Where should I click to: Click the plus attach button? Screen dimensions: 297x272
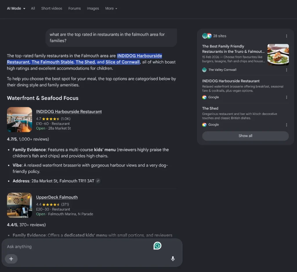(11, 259)
